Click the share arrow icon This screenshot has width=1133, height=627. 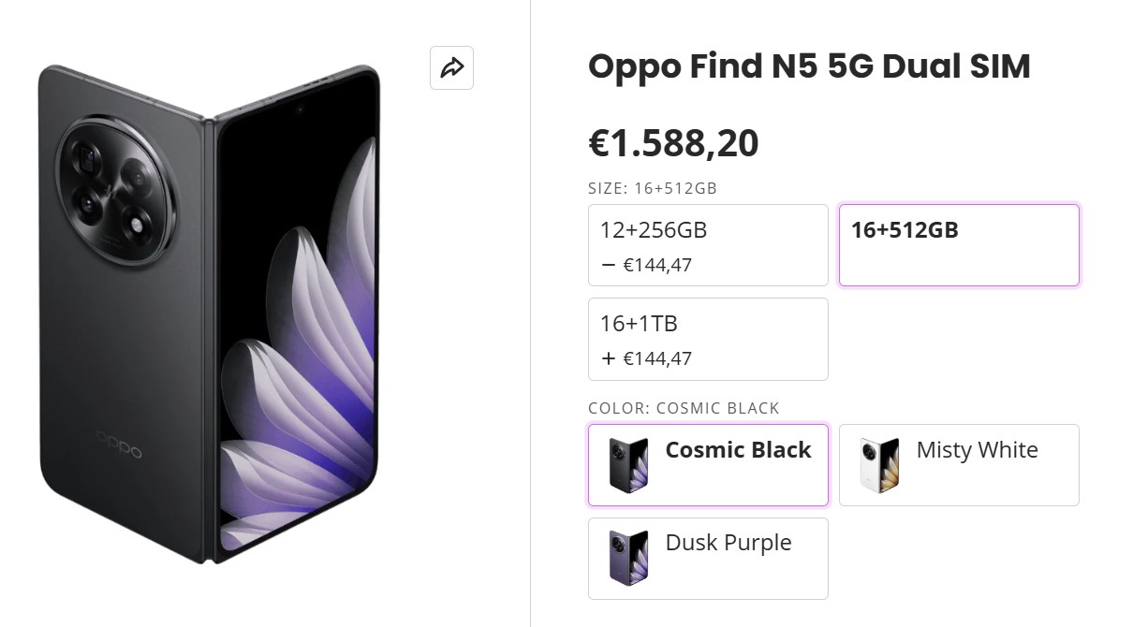[x=451, y=67]
